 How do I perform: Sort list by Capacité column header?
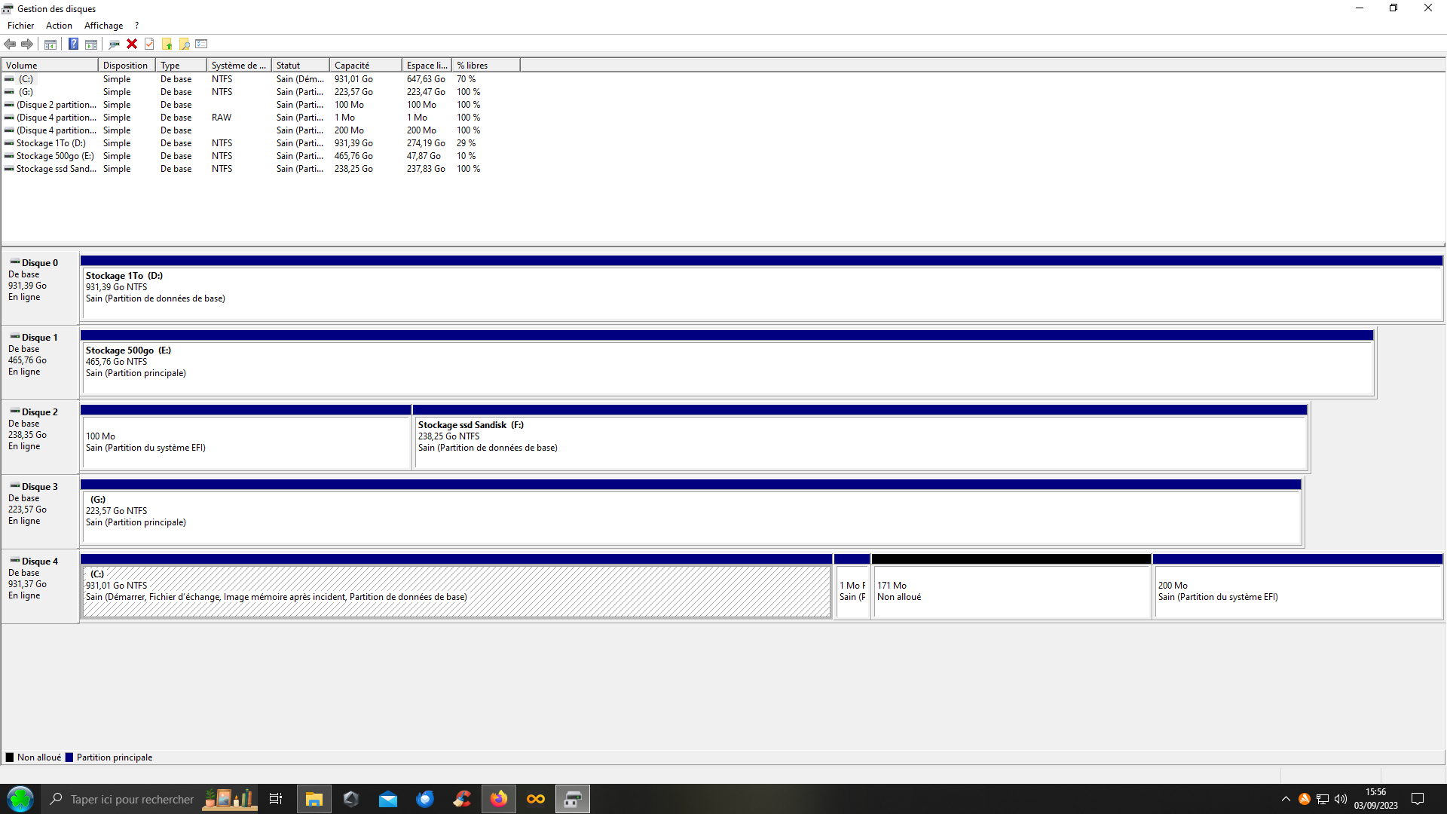(x=365, y=66)
